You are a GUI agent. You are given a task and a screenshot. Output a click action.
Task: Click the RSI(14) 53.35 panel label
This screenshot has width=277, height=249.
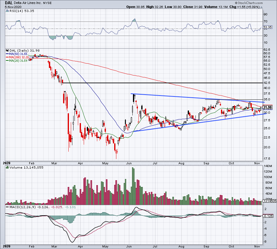pyautogui.click(x=22, y=11)
